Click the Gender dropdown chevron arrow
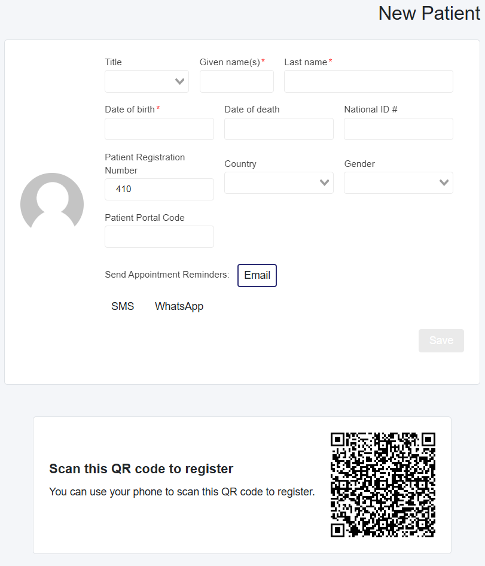Screen dimensions: 485x566 tap(444, 182)
